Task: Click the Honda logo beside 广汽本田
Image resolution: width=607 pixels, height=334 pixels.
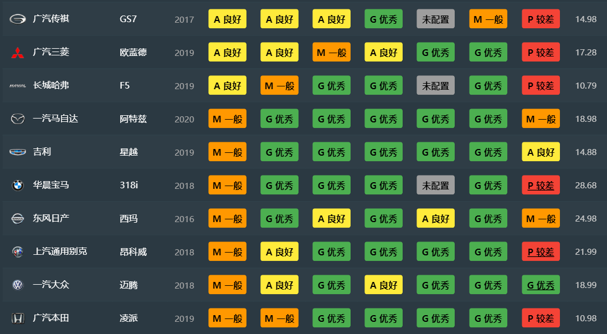Action: pyautogui.click(x=18, y=318)
